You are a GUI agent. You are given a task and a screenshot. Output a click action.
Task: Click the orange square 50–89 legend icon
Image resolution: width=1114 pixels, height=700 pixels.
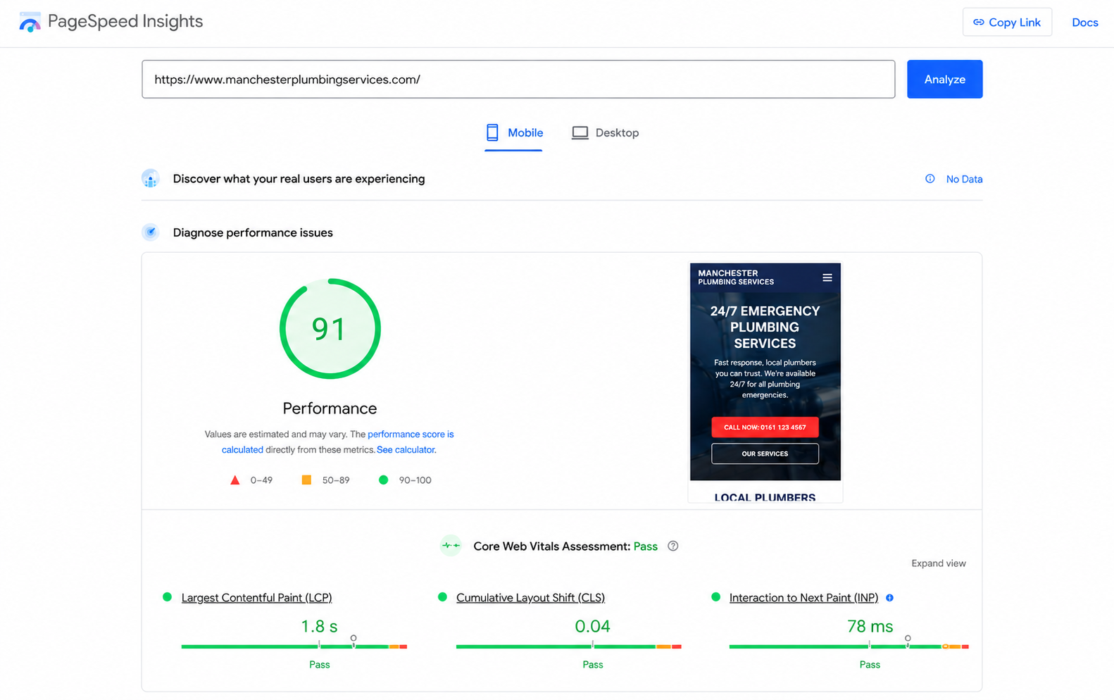pos(306,480)
